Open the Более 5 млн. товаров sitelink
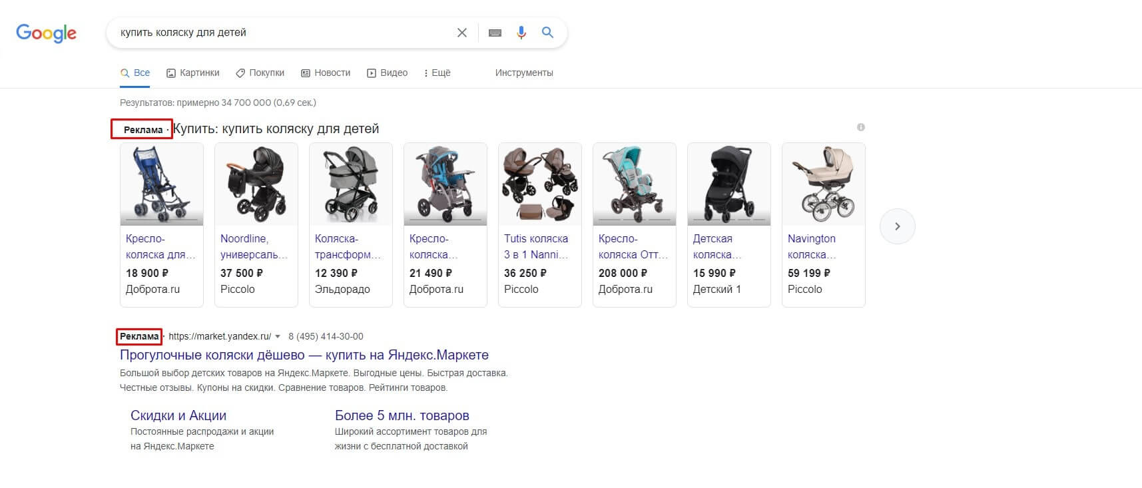 [402, 415]
